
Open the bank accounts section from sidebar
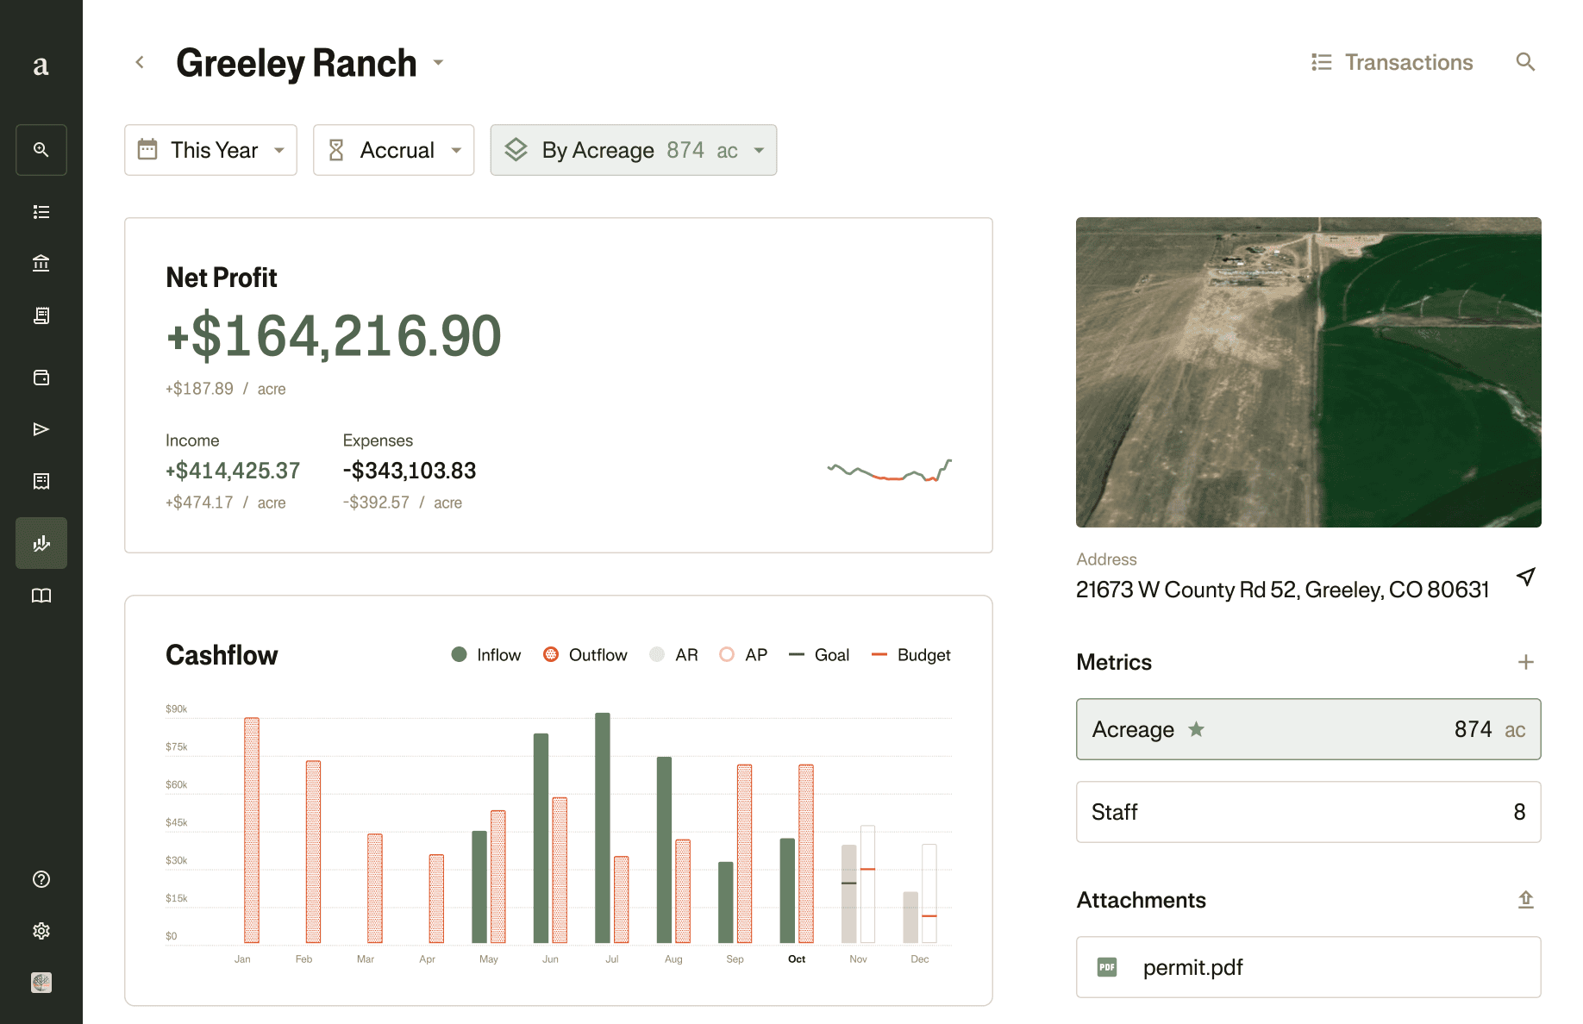click(x=41, y=263)
